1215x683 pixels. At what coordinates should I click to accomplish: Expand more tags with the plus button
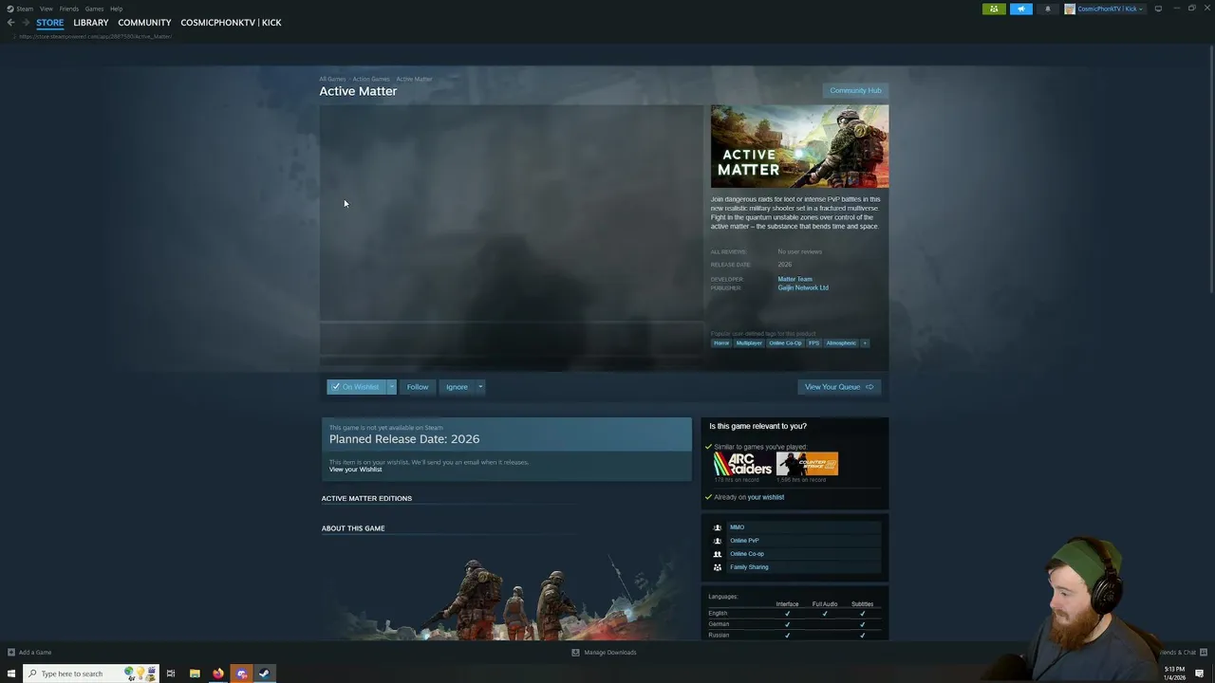pos(865,343)
